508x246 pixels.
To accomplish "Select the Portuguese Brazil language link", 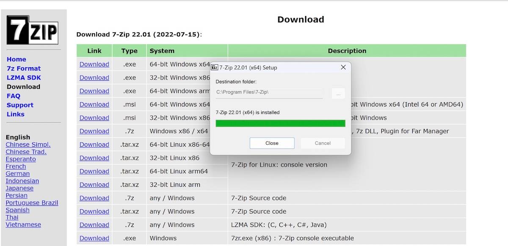I will tap(32, 203).
